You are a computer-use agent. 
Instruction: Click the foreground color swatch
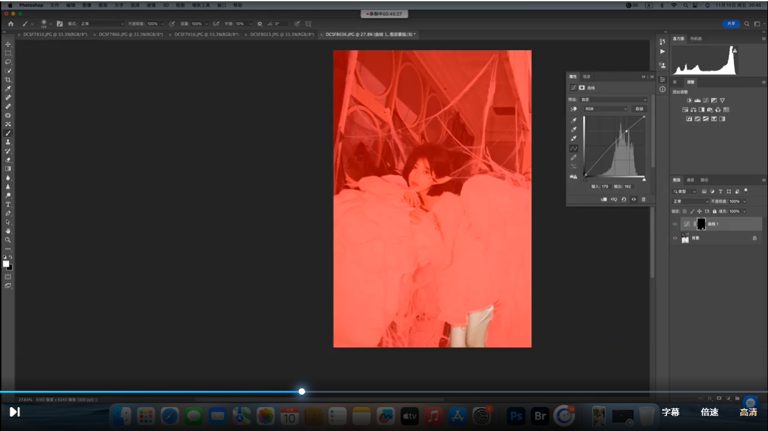[x=6, y=263]
